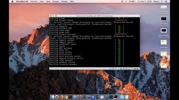Click the 'Starting Postgre SQL' terminal line
The height and width of the screenshot is (100, 179).
(x=60, y=28)
